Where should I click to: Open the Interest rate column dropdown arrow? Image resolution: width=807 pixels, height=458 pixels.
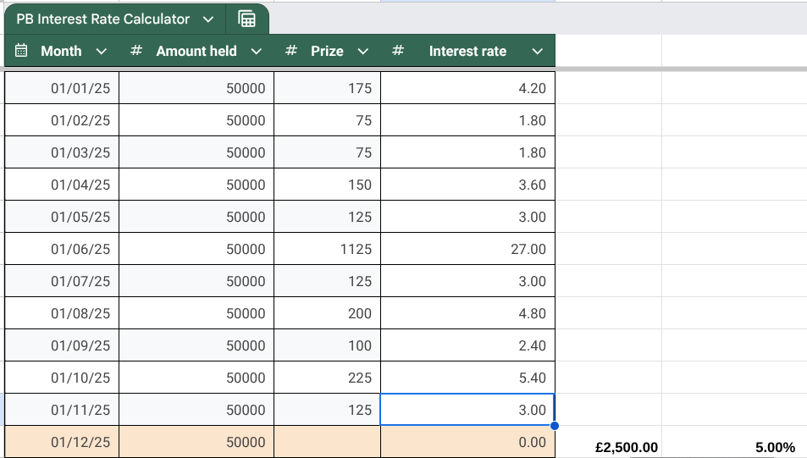(x=537, y=52)
